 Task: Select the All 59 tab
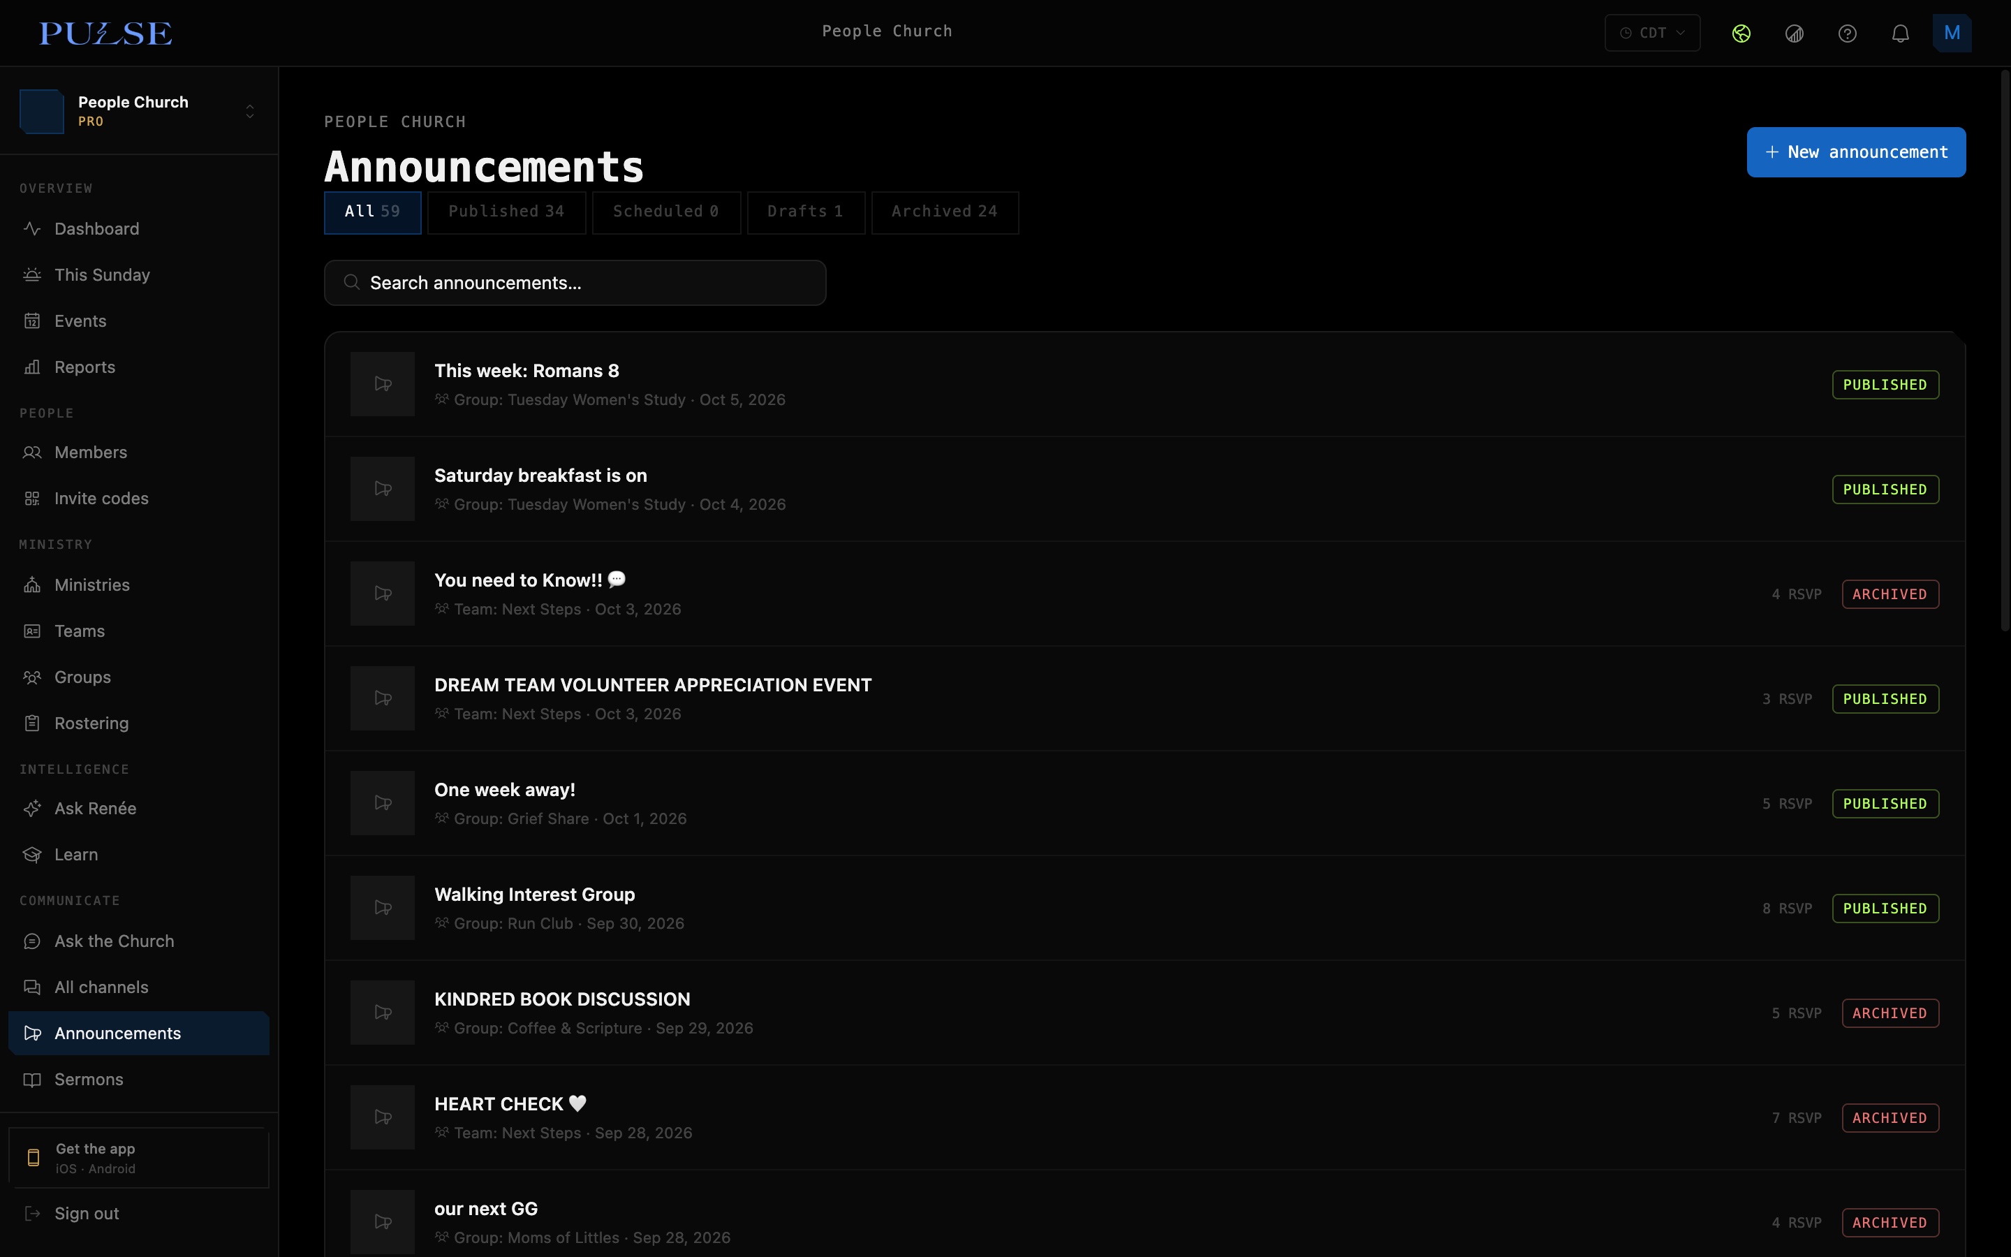click(x=372, y=212)
